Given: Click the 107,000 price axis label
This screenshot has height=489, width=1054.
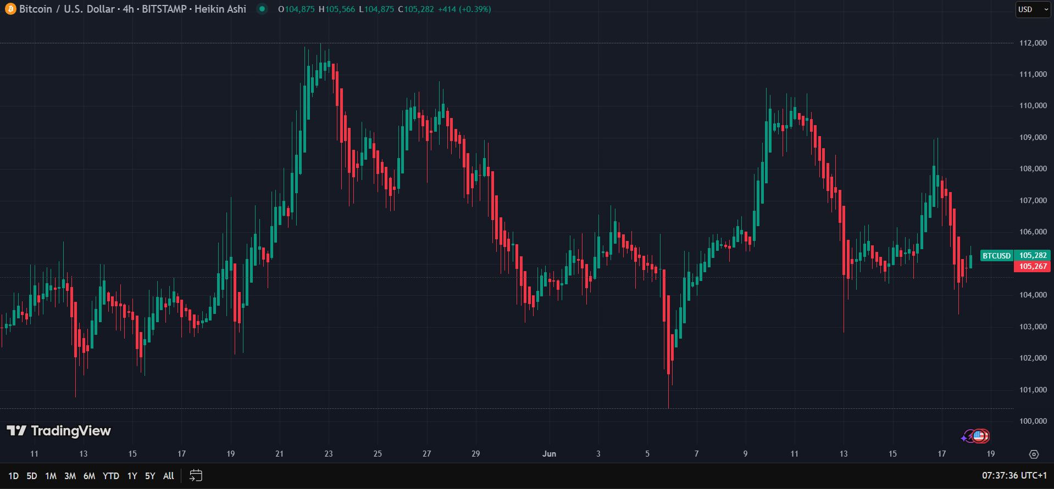Looking at the screenshot, I should [1033, 200].
